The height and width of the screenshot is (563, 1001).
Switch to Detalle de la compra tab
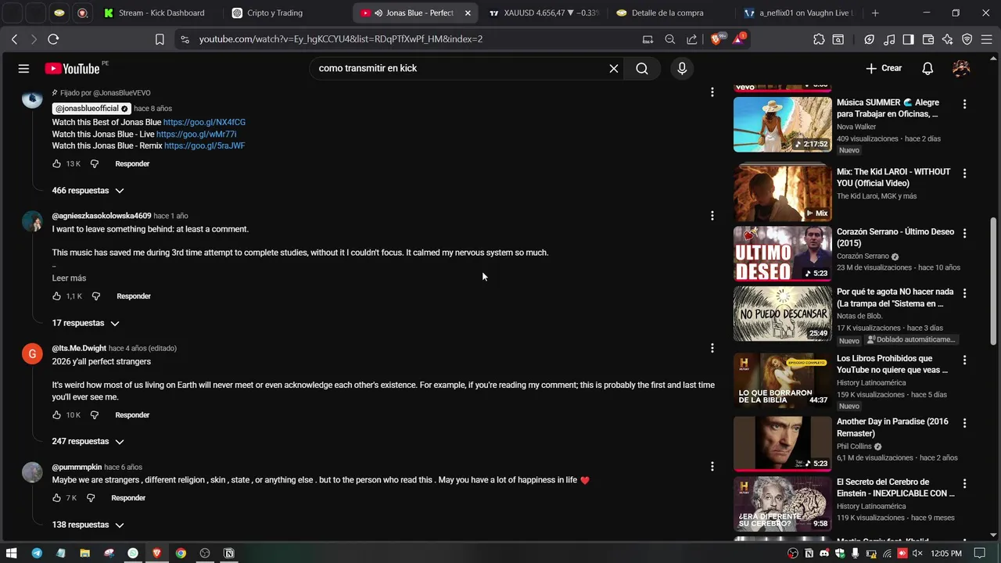point(667,13)
